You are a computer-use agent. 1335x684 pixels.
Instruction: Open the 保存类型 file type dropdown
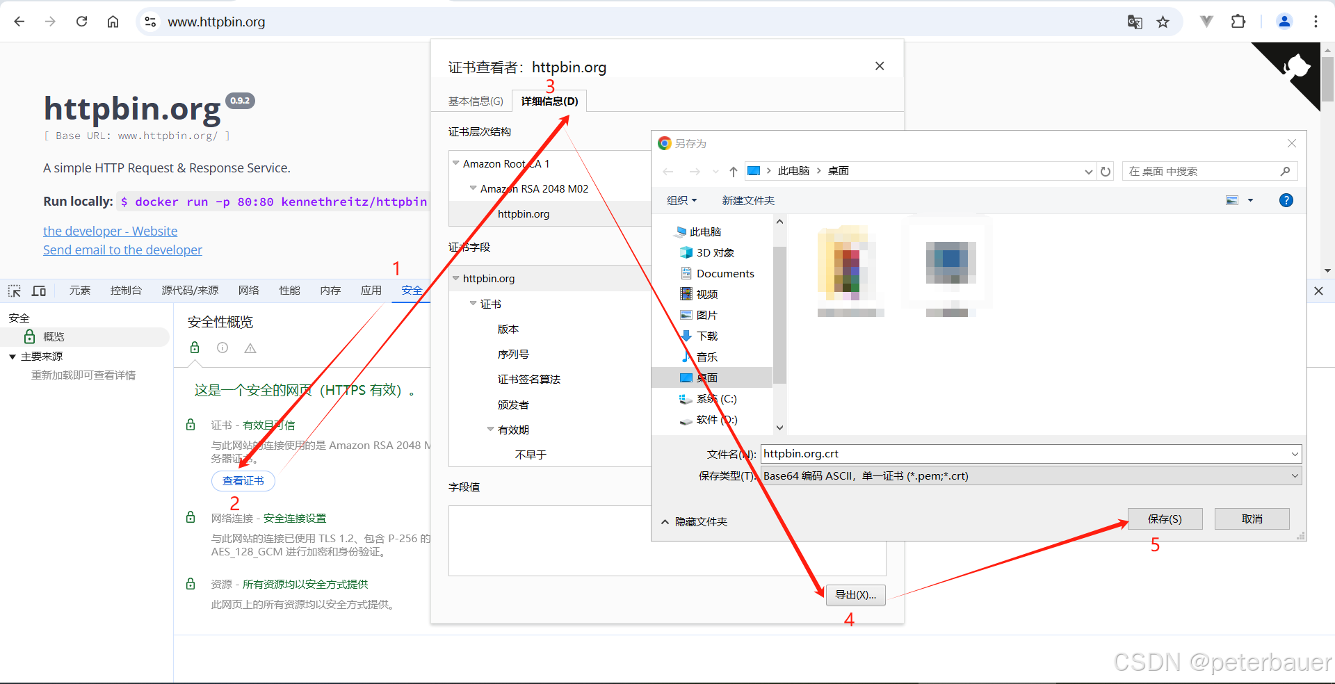click(1294, 475)
